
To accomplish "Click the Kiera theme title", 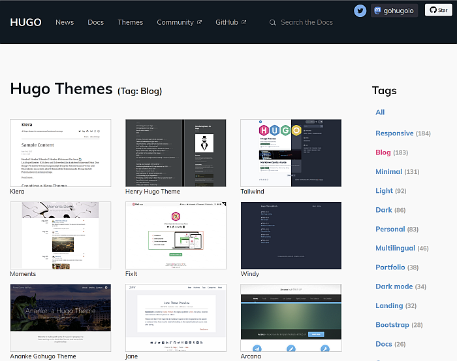I will click(x=17, y=192).
